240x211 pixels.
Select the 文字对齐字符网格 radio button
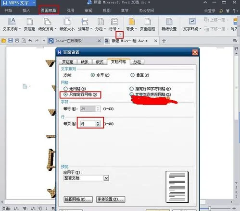click(x=131, y=94)
